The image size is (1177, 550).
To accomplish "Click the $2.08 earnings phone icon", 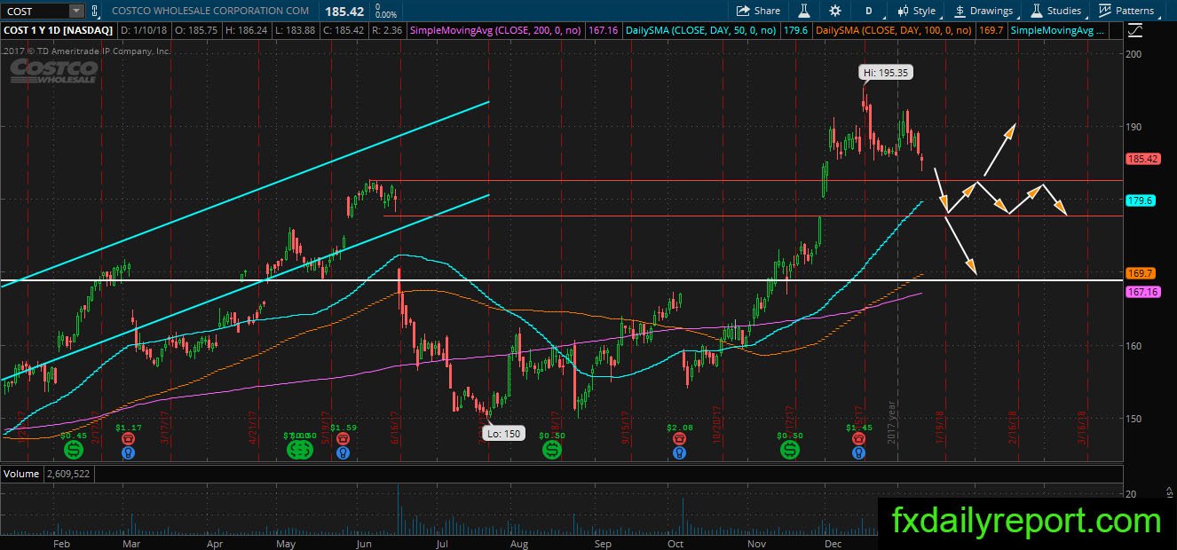I will (679, 438).
